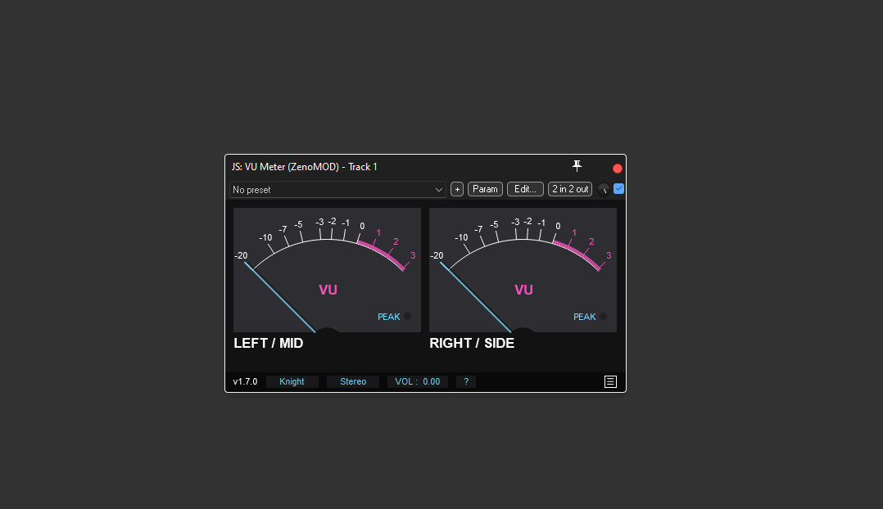
Task: Click the plus preset button
Action: tap(457, 190)
